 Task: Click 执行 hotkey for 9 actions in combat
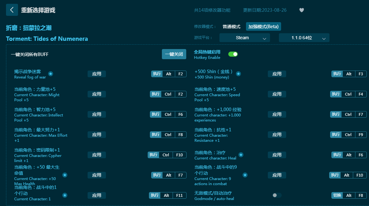point(335,175)
